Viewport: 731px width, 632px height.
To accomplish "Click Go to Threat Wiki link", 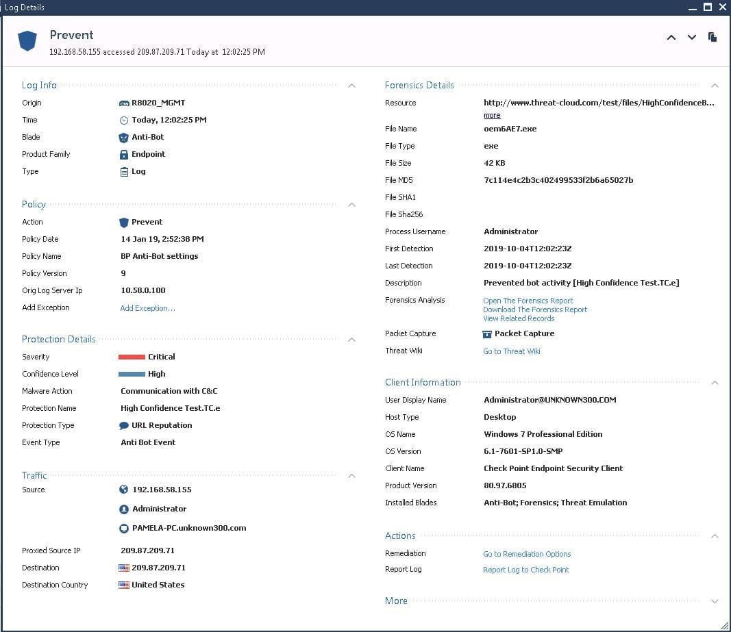I will click(x=512, y=351).
